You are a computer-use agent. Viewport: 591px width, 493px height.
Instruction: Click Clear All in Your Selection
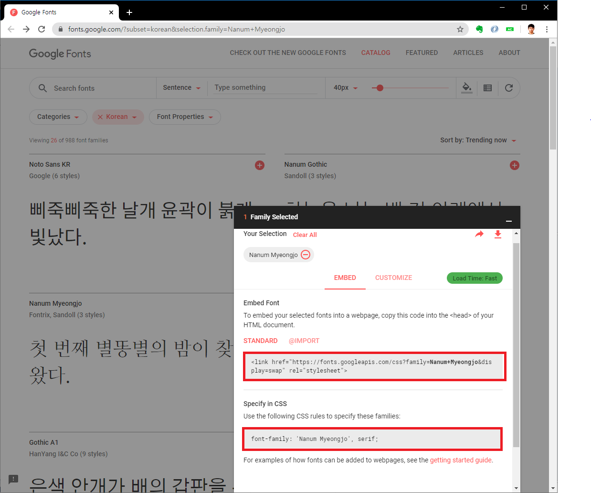click(x=305, y=235)
